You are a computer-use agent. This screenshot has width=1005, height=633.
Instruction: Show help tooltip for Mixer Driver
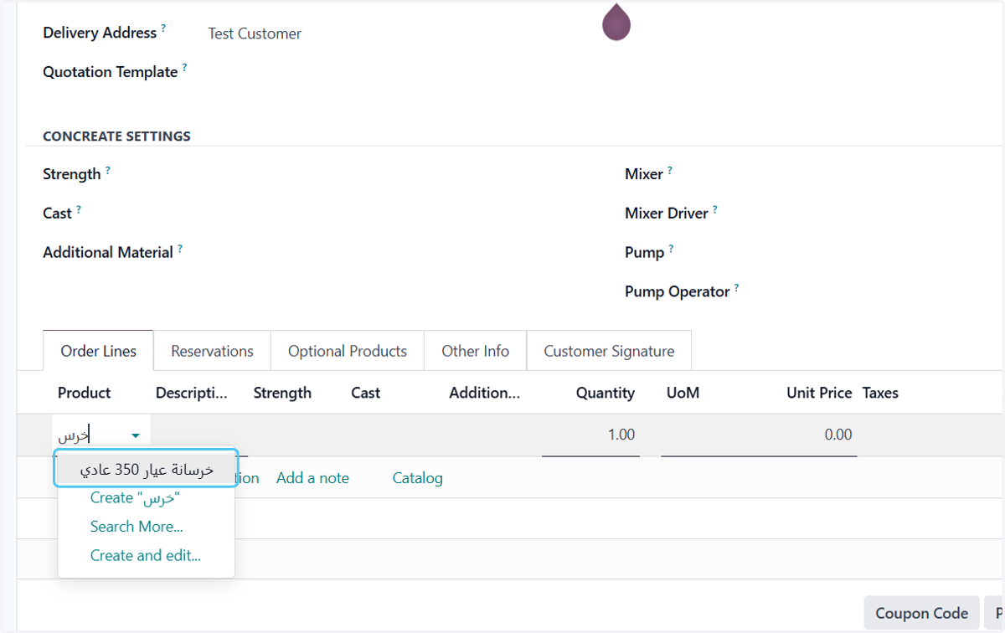click(715, 208)
